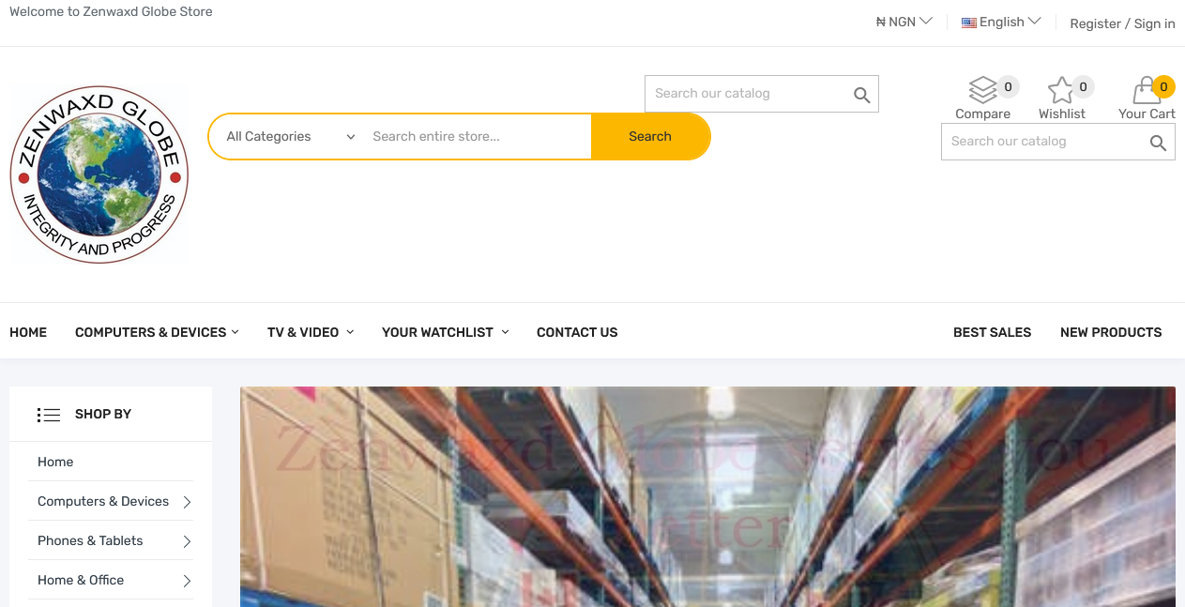Open the Your Watchlist menu
Screen dimensions: 1185x607
pos(446,332)
